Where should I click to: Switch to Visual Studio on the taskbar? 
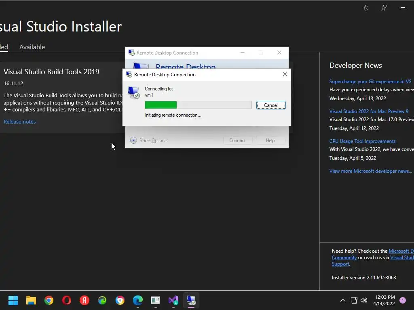(173, 300)
